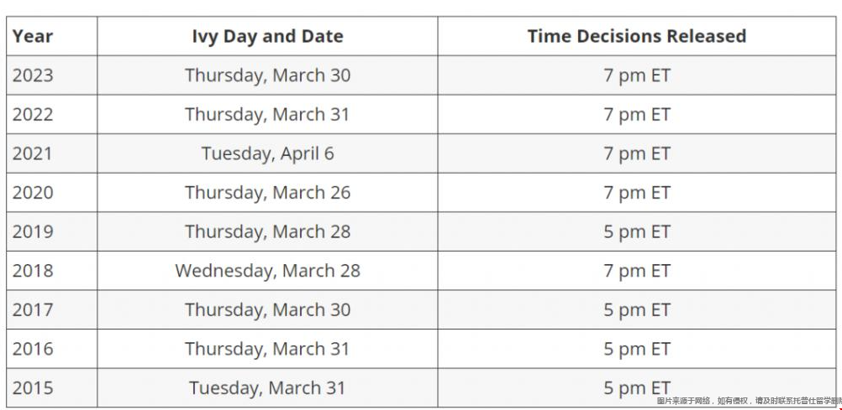Click the Ivy Day and Date header
The width and height of the screenshot is (842, 410).
(x=267, y=36)
